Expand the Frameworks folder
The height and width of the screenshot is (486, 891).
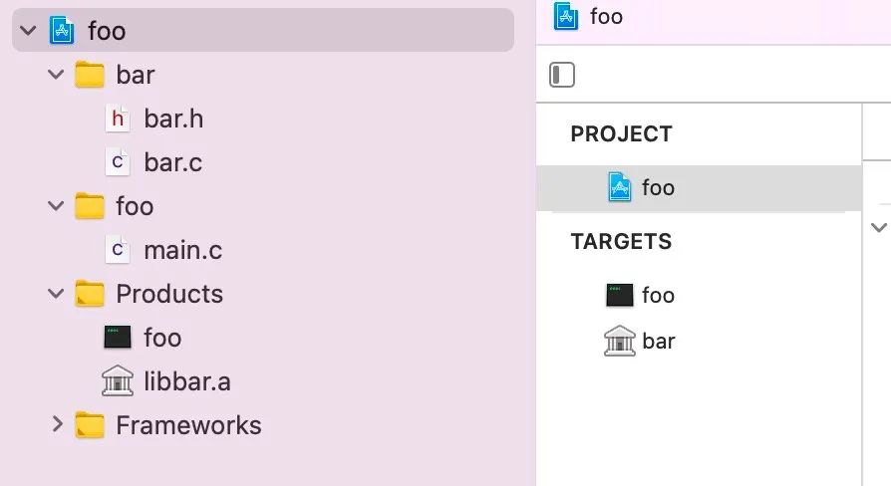pyautogui.click(x=57, y=425)
